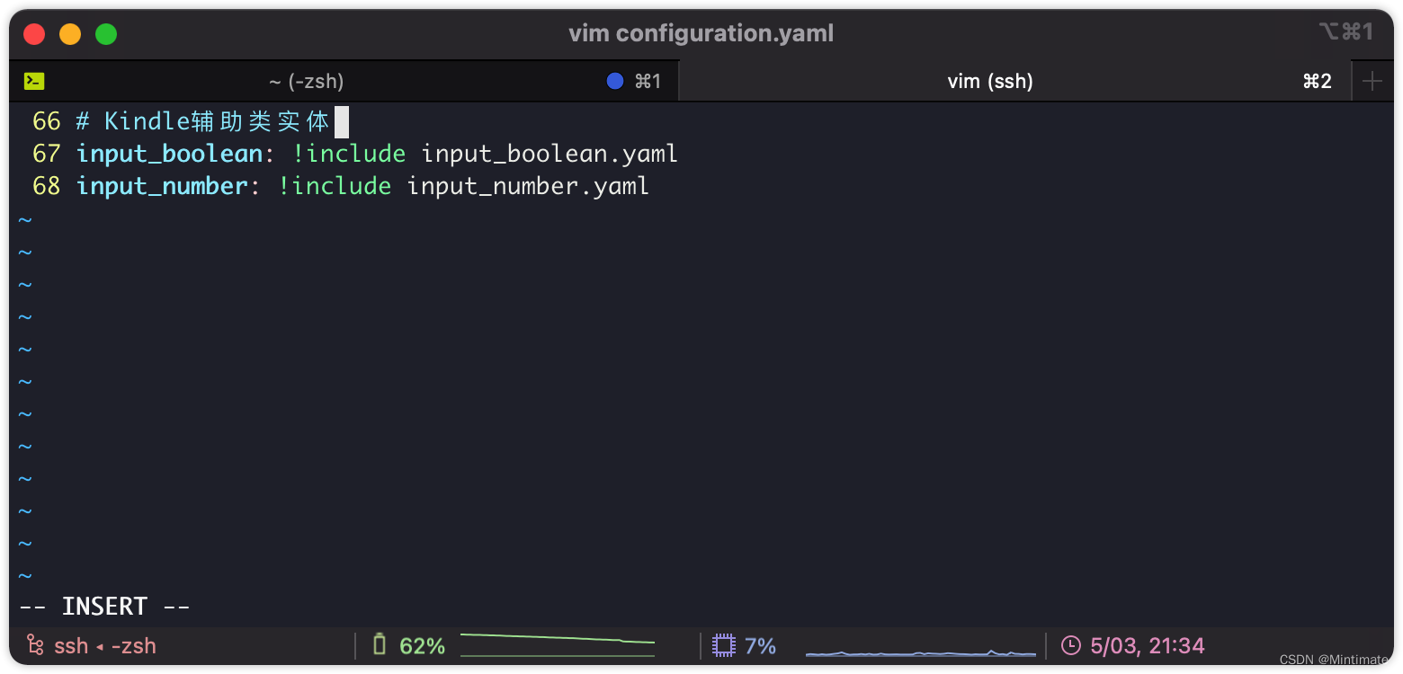Click the clock icon in status bar
The height and width of the screenshot is (674, 1403).
[1071, 645]
